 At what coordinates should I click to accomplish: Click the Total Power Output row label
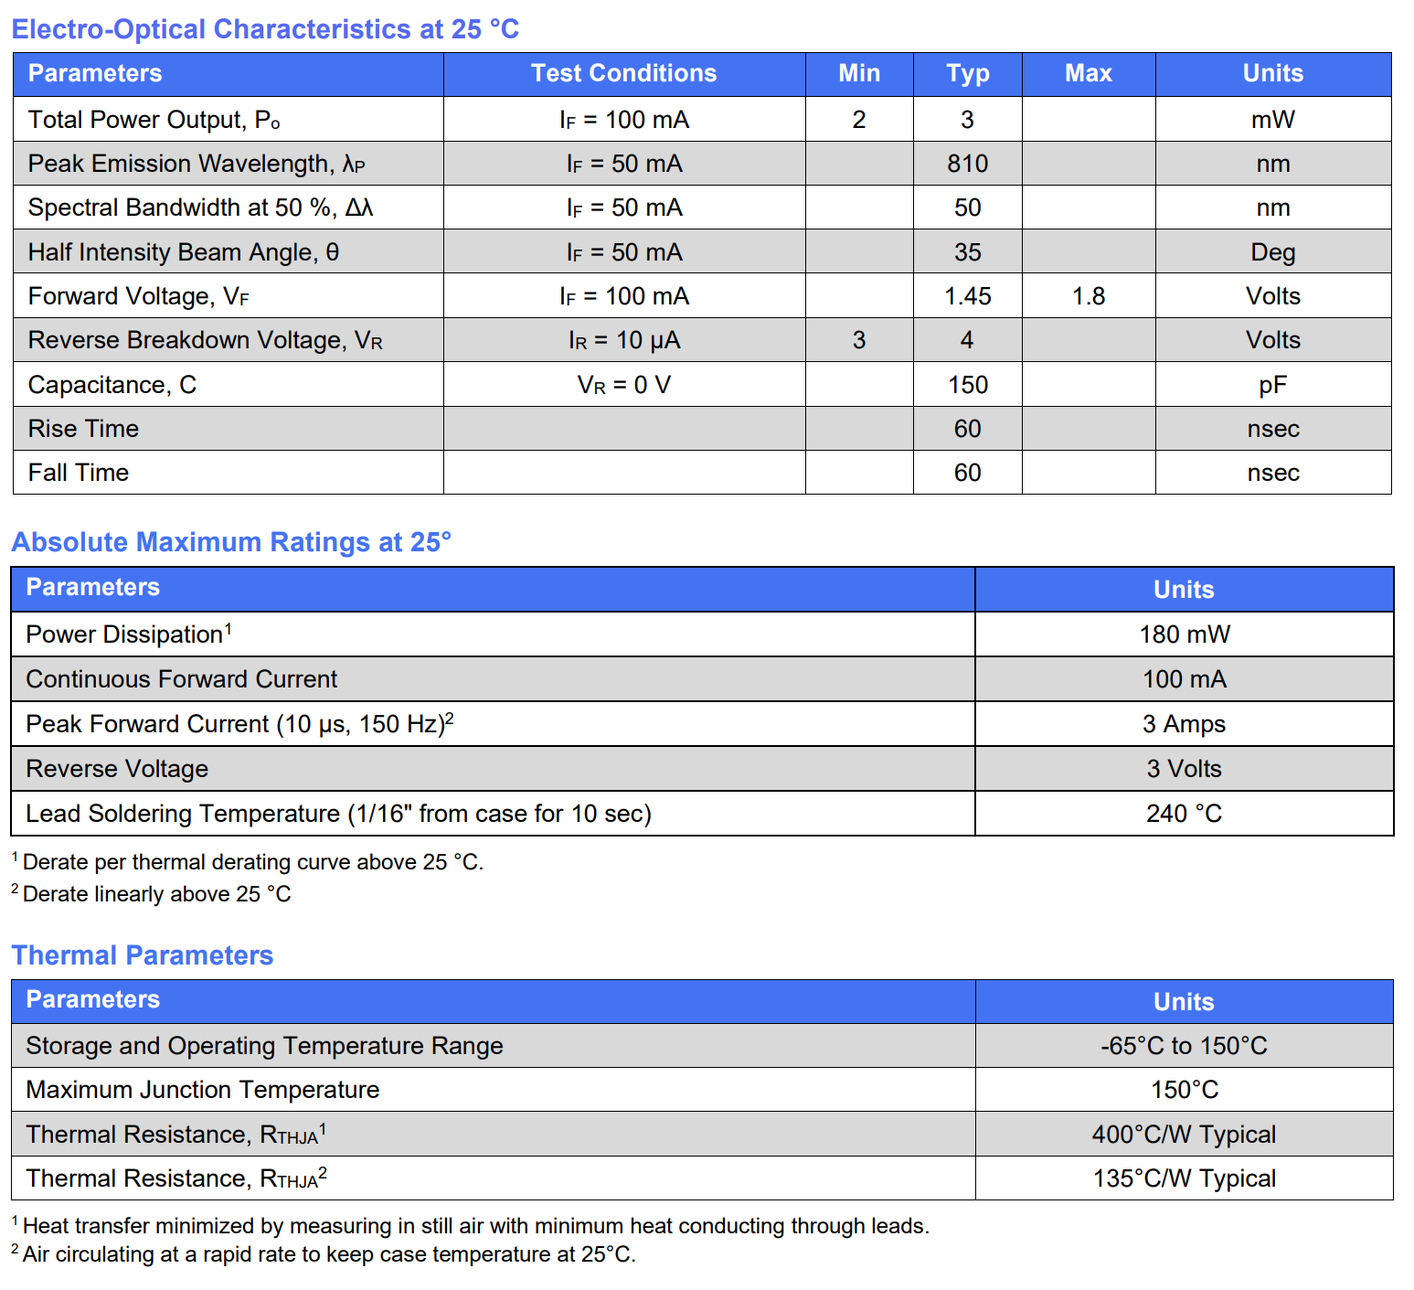pos(154,120)
